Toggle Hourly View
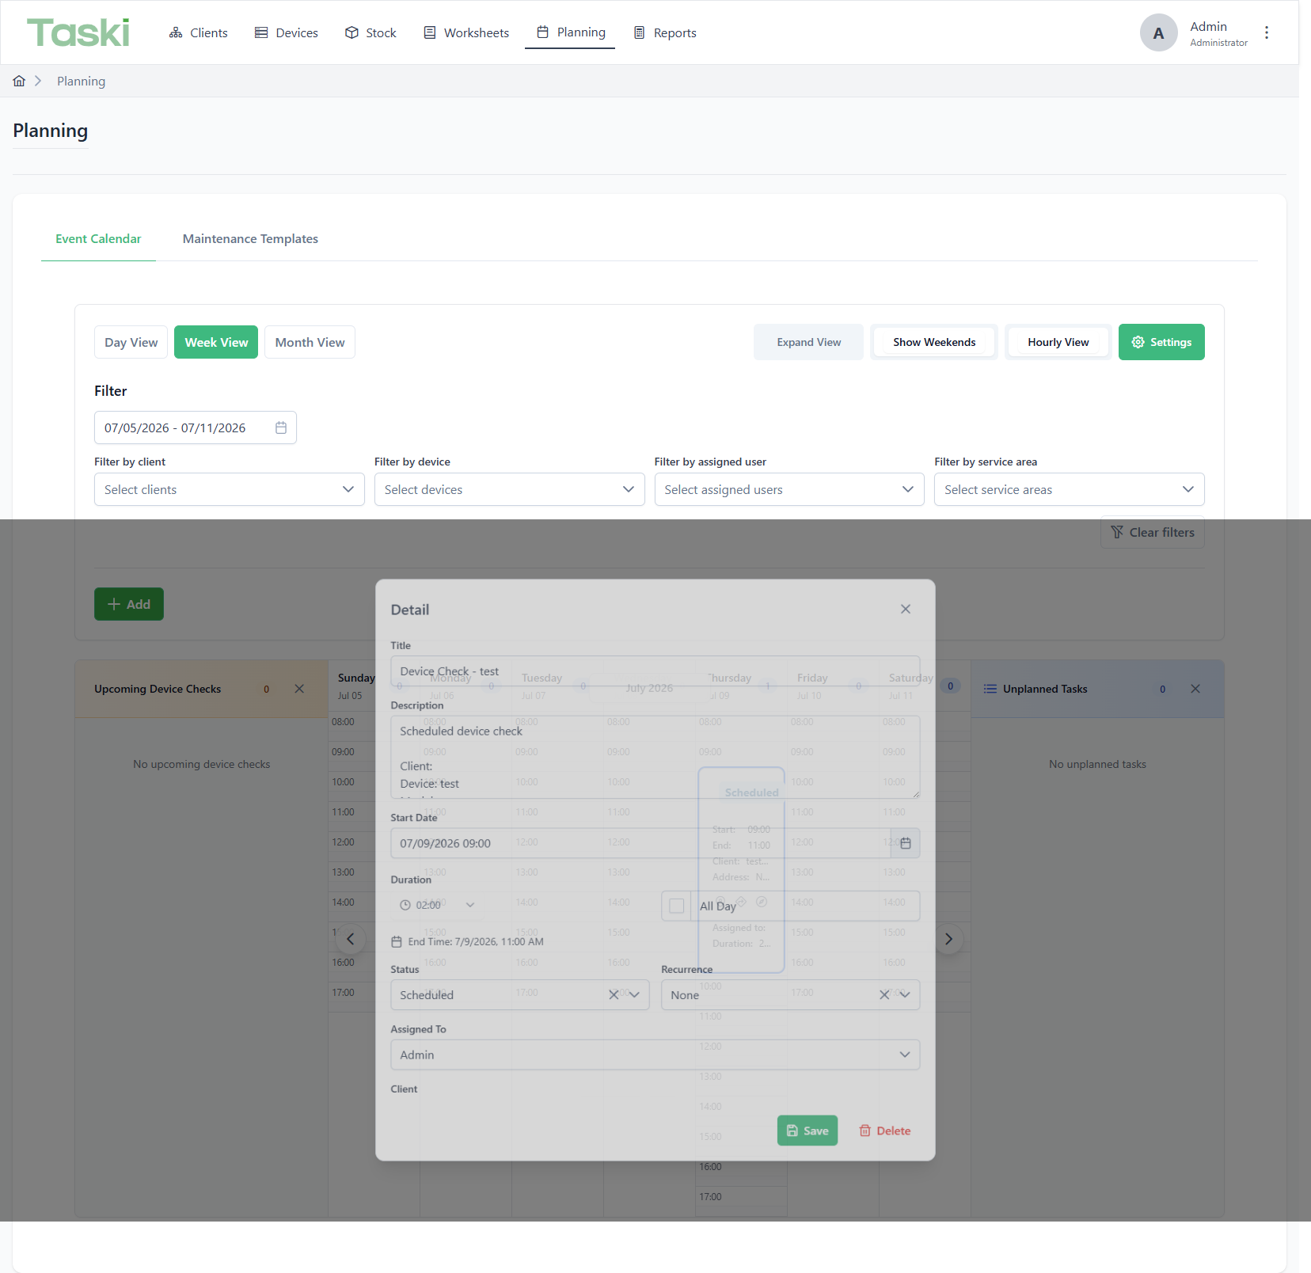 1058,342
